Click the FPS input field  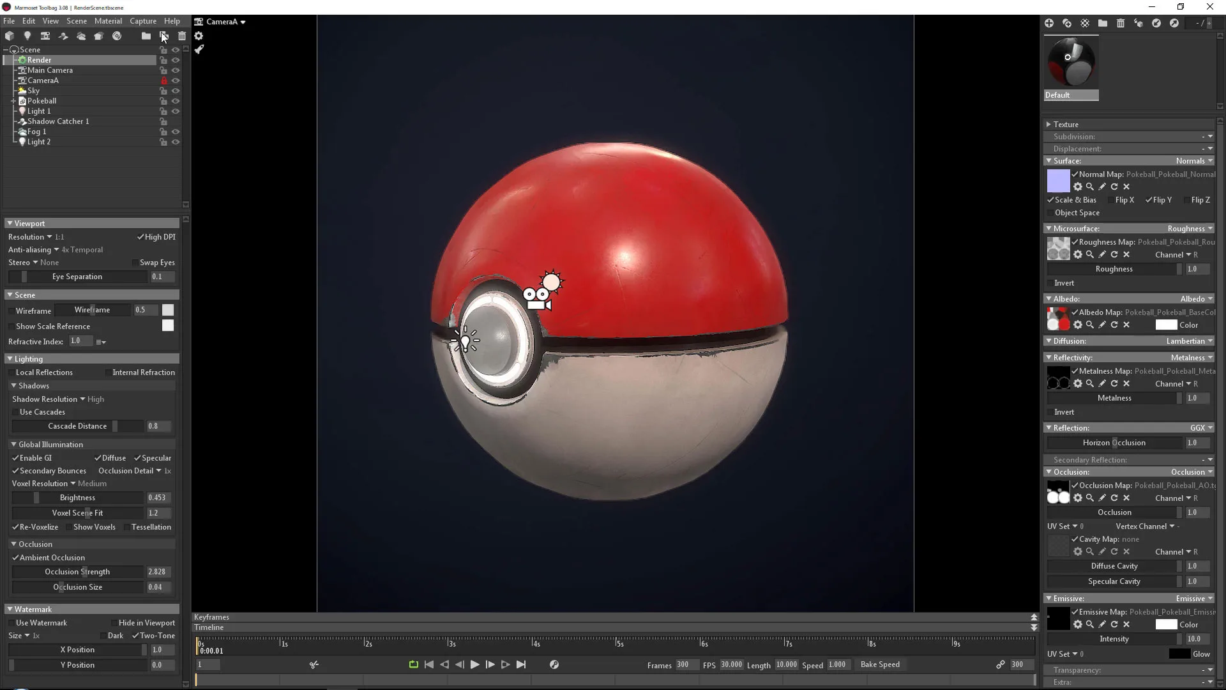point(732,664)
